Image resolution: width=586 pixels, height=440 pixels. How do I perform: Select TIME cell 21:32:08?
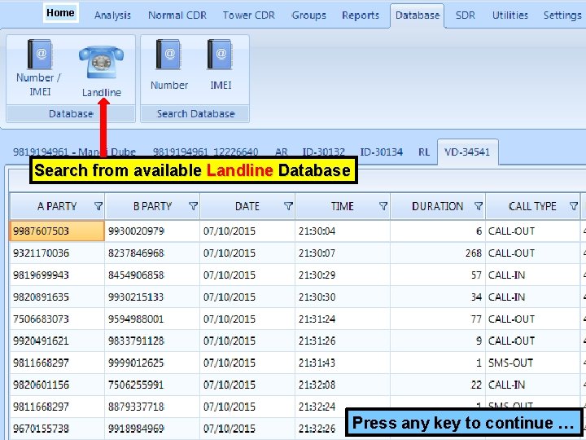point(342,385)
